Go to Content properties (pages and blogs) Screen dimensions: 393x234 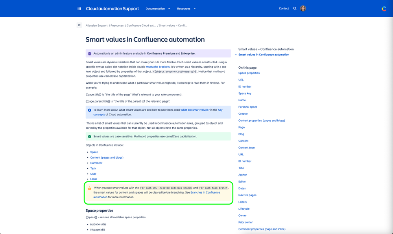262,121
